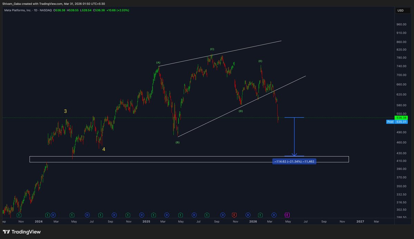
Task: Click the red earnings E marker at Nov 2025
Action: point(234,215)
